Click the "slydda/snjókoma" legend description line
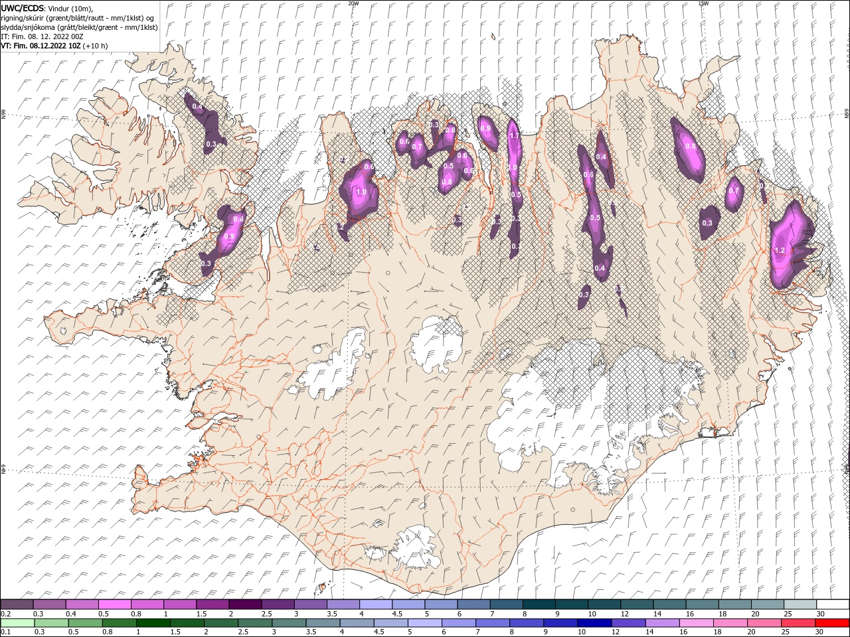The width and height of the screenshot is (850, 637). tap(79, 27)
